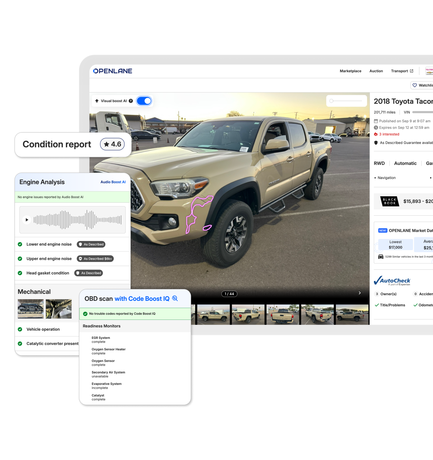The image size is (433, 460).
Task: Click the OPENLANE logo
Action: (113, 71)
